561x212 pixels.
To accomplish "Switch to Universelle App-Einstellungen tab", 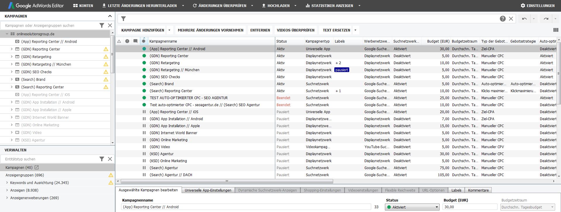I will (208, 190).
